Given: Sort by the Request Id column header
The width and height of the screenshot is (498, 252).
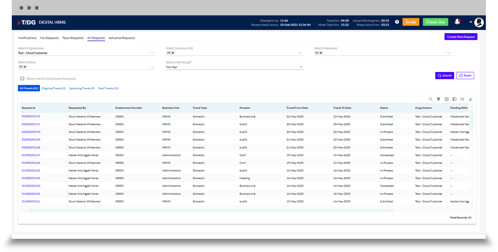Looking at the screenshot, I should click(x=44, y=108).
